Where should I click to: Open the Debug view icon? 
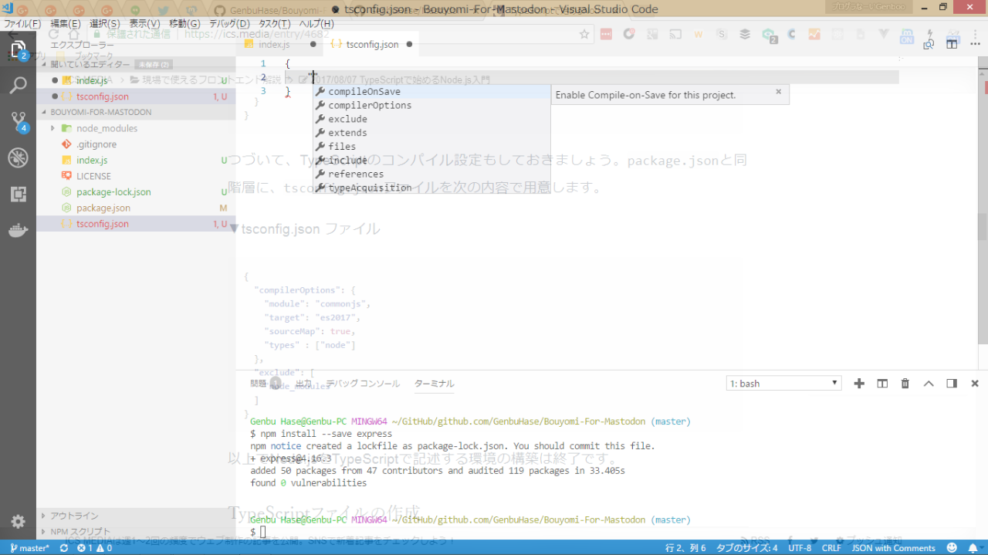(18, 158)
